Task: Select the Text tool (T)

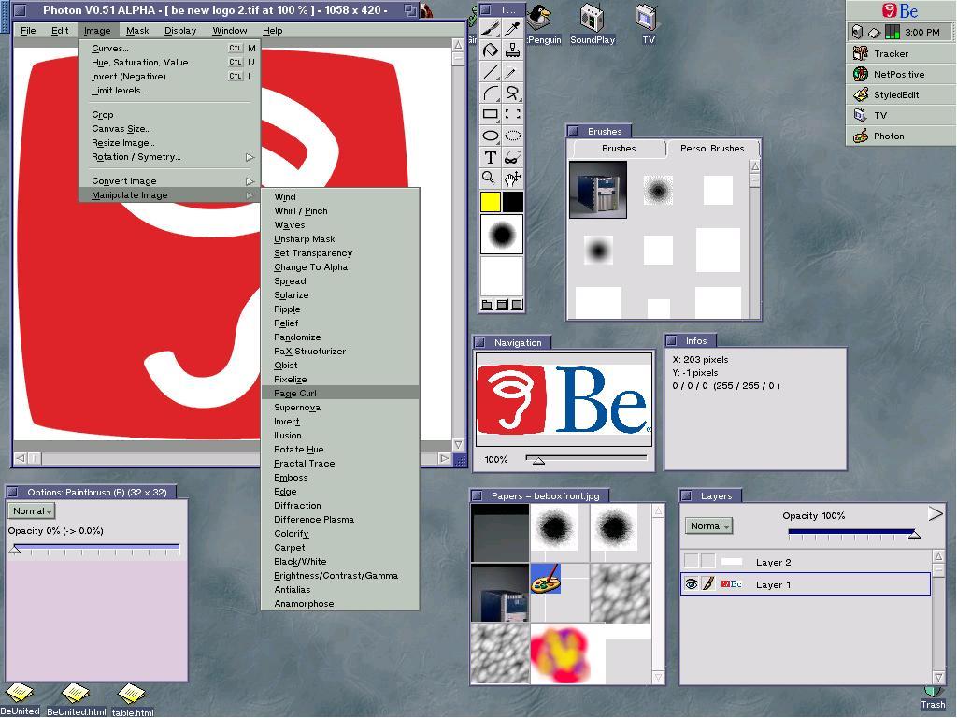Action: pos(490,157)
